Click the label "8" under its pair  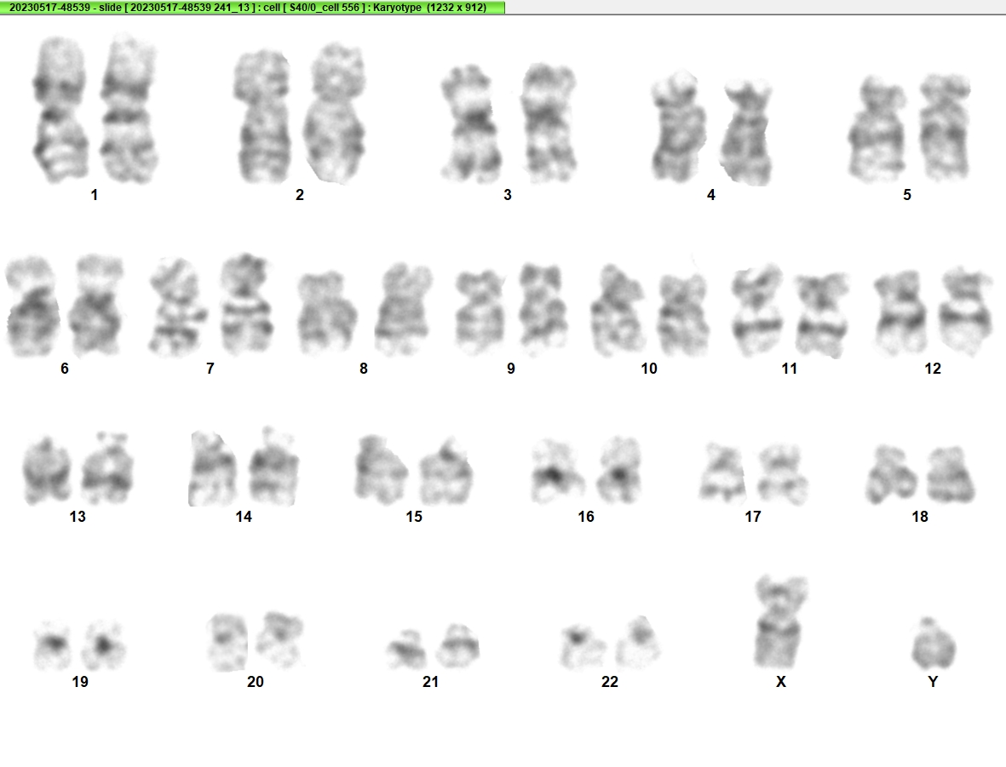pos(364,369)
